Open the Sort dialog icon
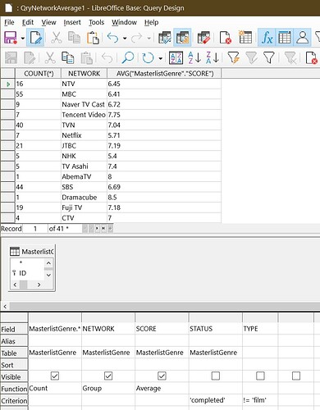 176,57
